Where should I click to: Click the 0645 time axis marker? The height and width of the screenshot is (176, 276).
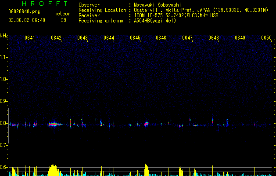point(135,38)
